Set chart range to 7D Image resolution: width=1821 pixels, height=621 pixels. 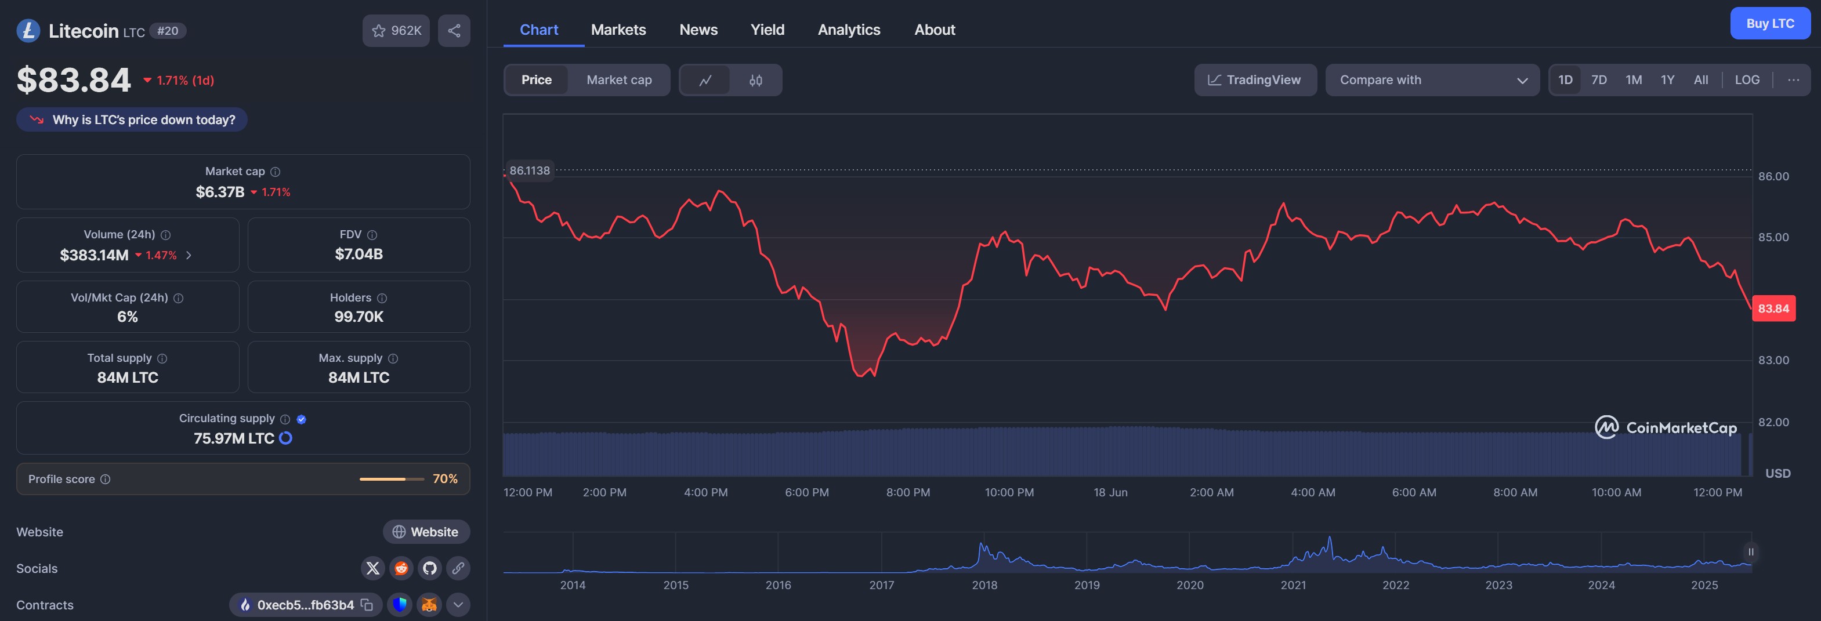pos(1599,80)
